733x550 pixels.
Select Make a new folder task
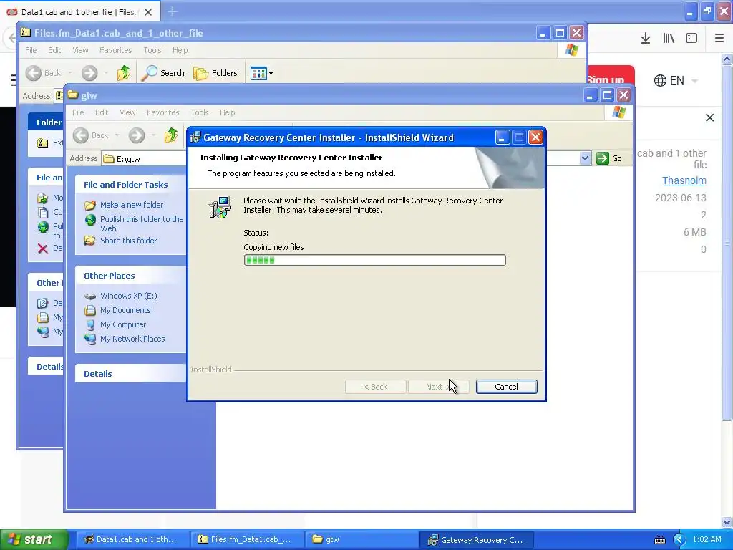[132, 205]
